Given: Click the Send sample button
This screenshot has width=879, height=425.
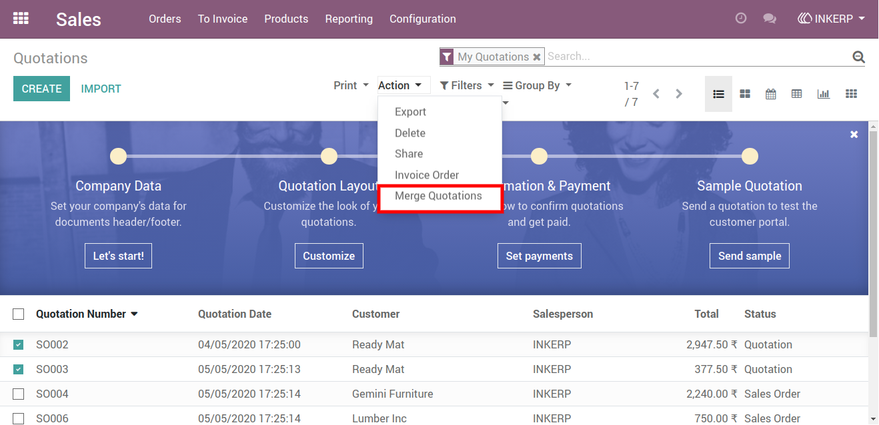Looking at the screenshot, I should (x=750, y=256).
